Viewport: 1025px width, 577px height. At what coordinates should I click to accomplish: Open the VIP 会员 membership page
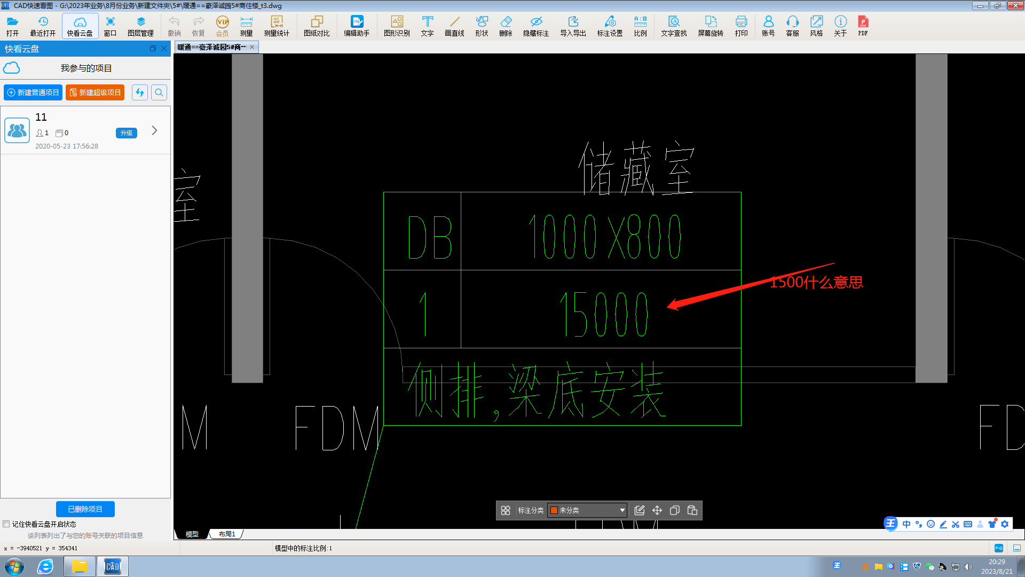pos(222,26)
